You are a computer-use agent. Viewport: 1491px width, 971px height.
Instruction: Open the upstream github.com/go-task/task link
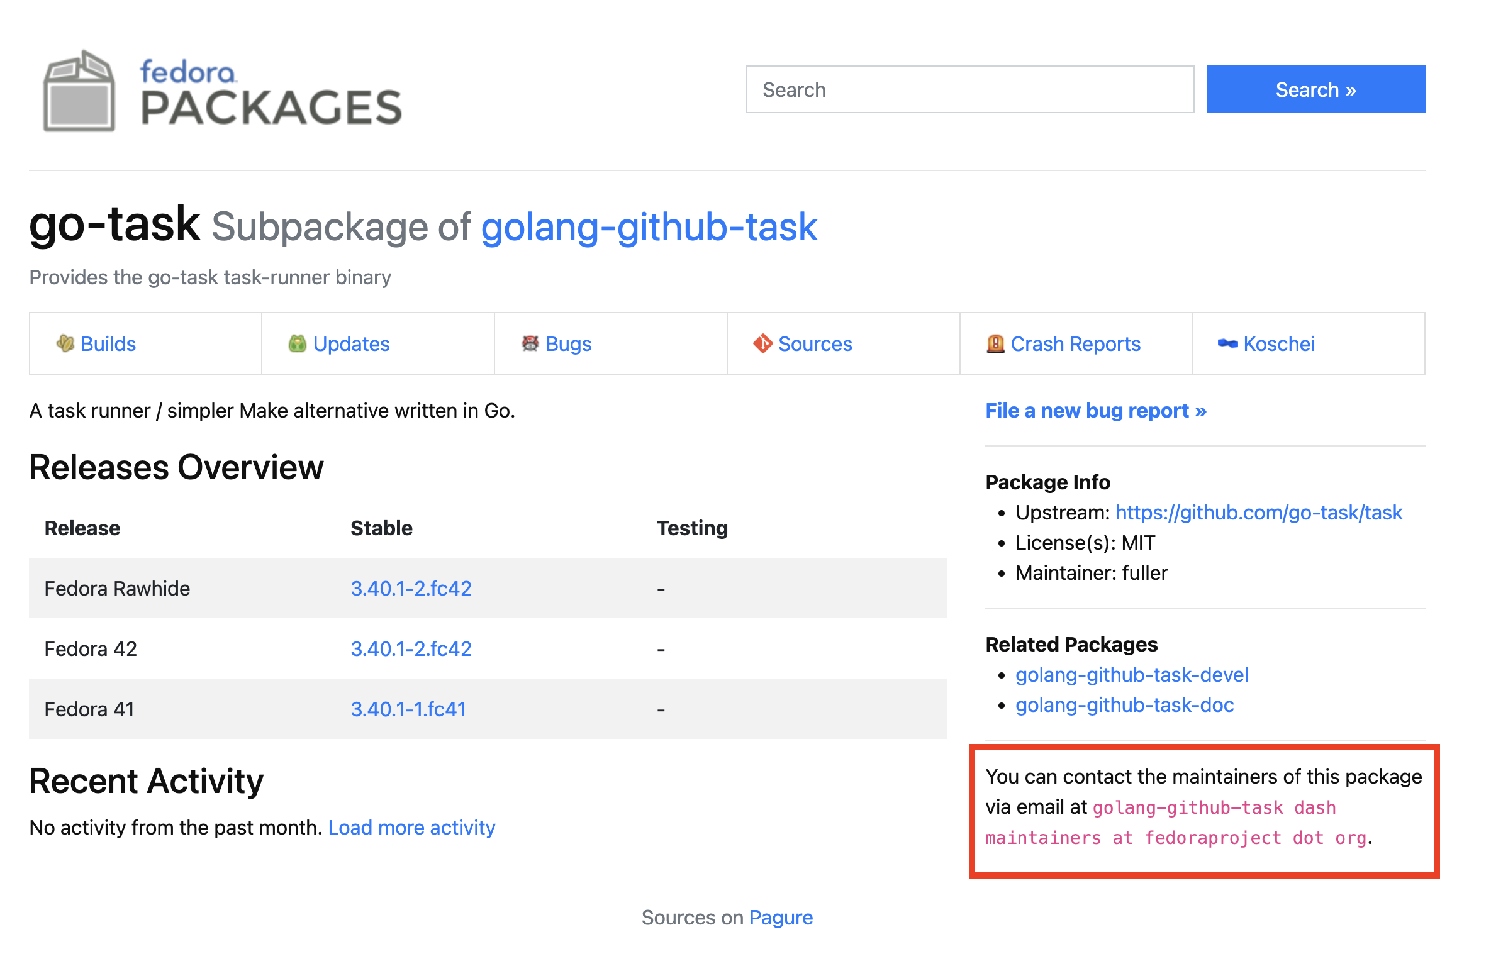point(1259,513)
